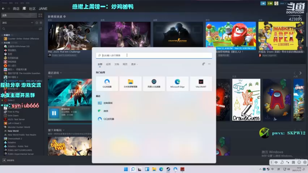Expand the More filter in search panel

(x=134, y=64)
